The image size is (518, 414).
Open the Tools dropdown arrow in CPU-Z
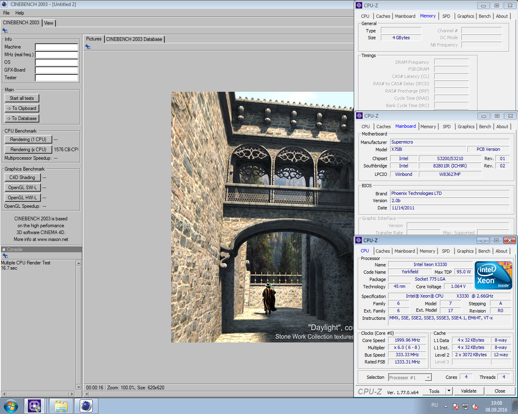coord(449,391)
